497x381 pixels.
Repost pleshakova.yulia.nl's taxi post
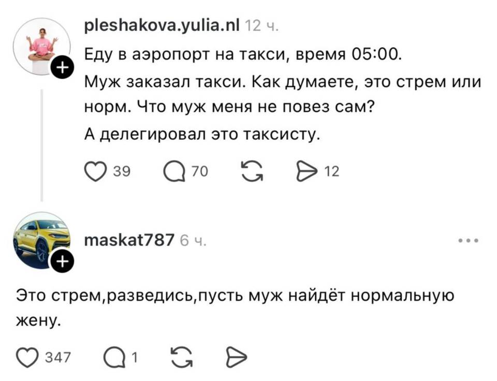point(252,170)
